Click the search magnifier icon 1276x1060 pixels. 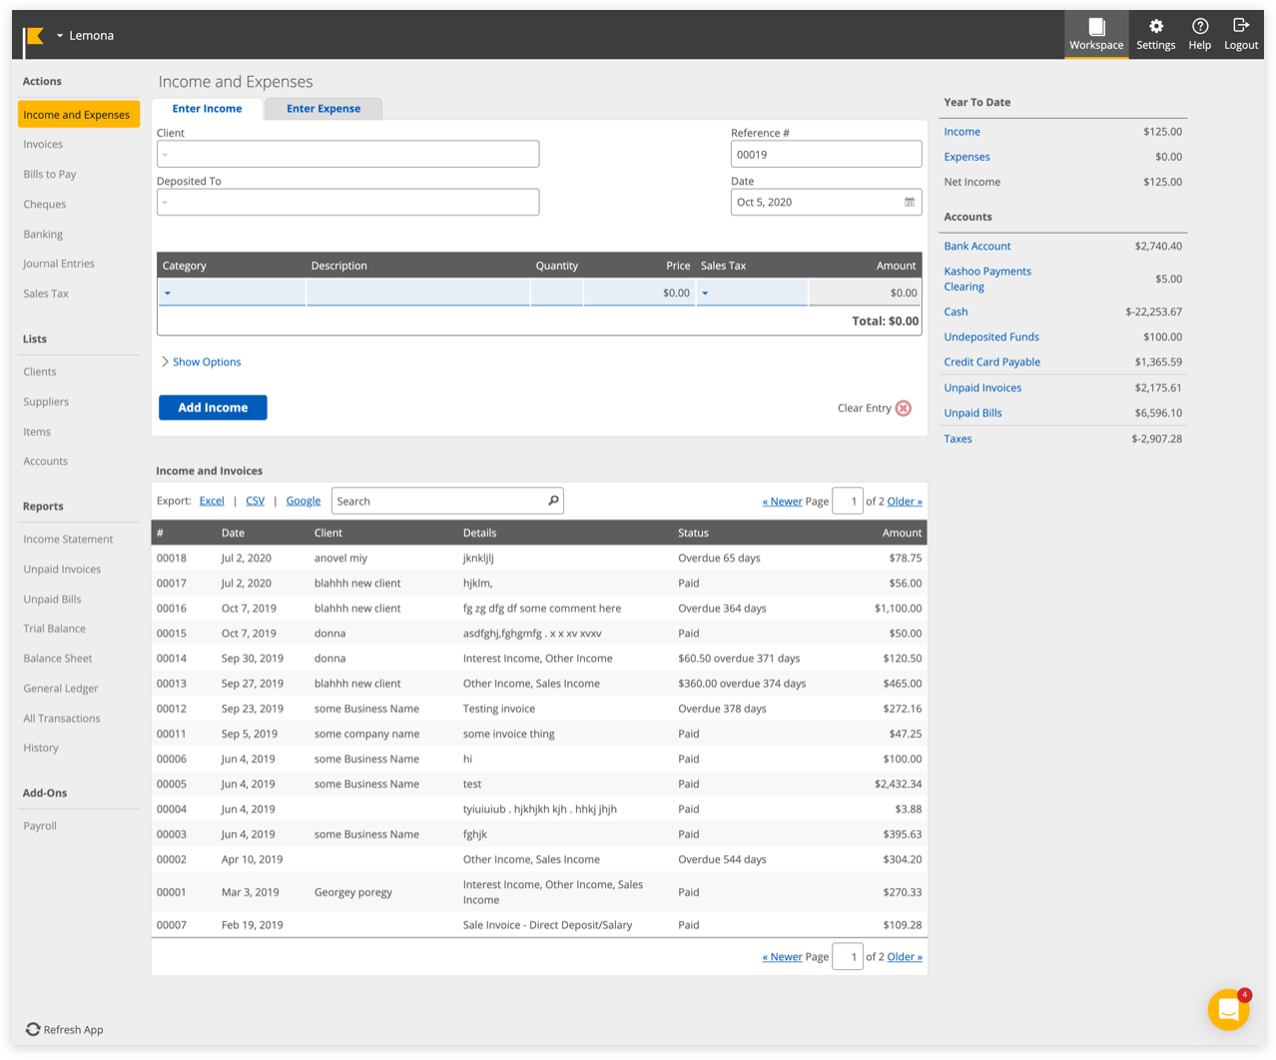(x=553, y=501)
